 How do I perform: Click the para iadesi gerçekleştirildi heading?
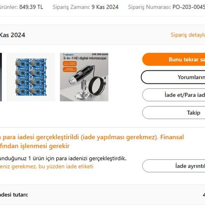pyautogui.click(x=92, y=137)
